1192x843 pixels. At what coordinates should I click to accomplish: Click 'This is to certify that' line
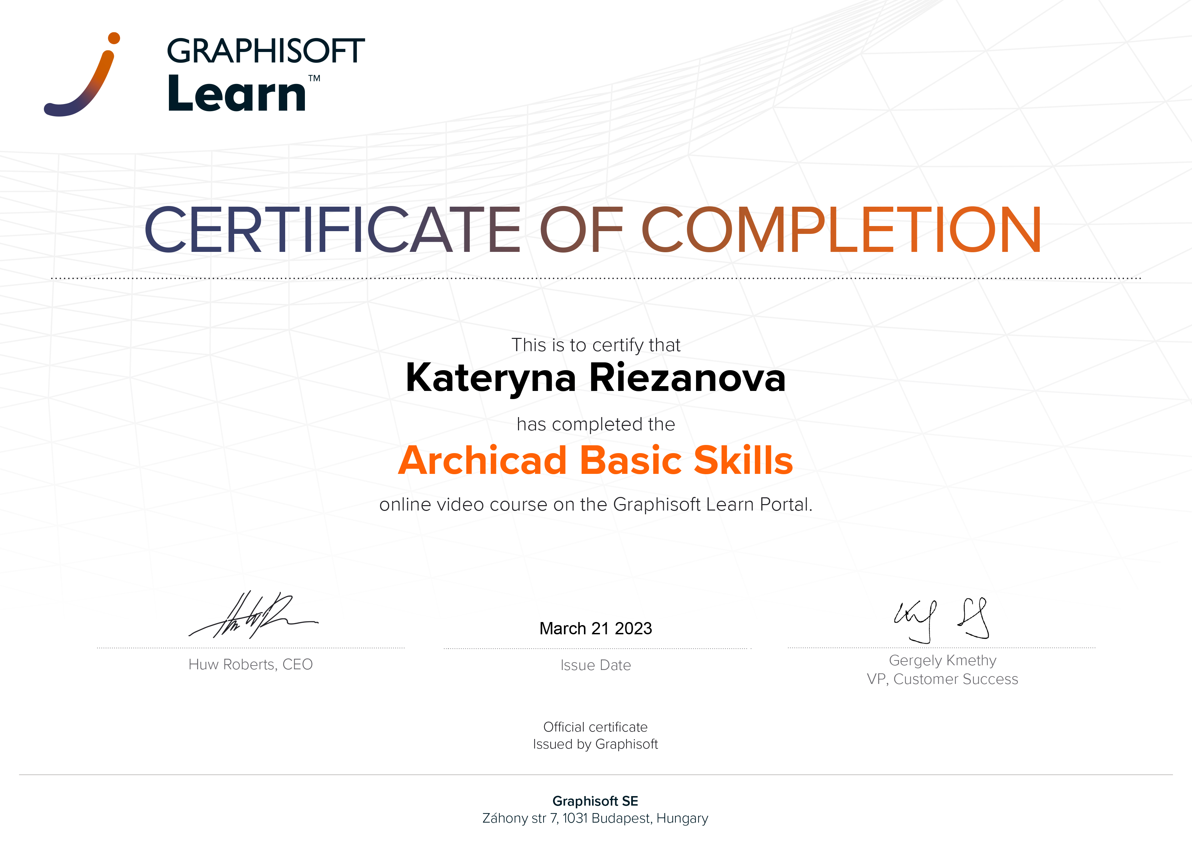click(x=596, y=345)
